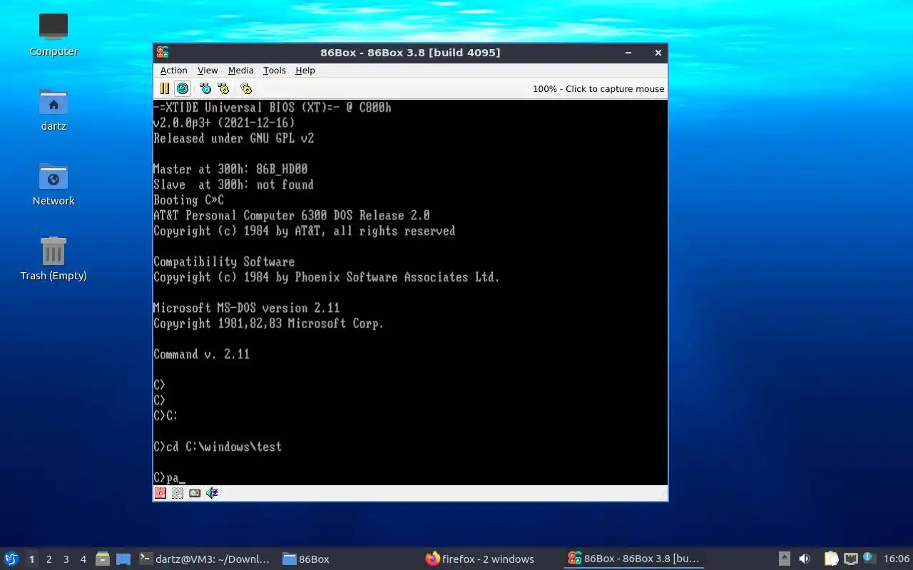Open the notifications tray icon

[x=868, y=559]
